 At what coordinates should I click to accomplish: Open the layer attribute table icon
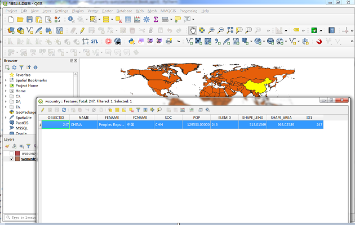click(x=128, y=20)
